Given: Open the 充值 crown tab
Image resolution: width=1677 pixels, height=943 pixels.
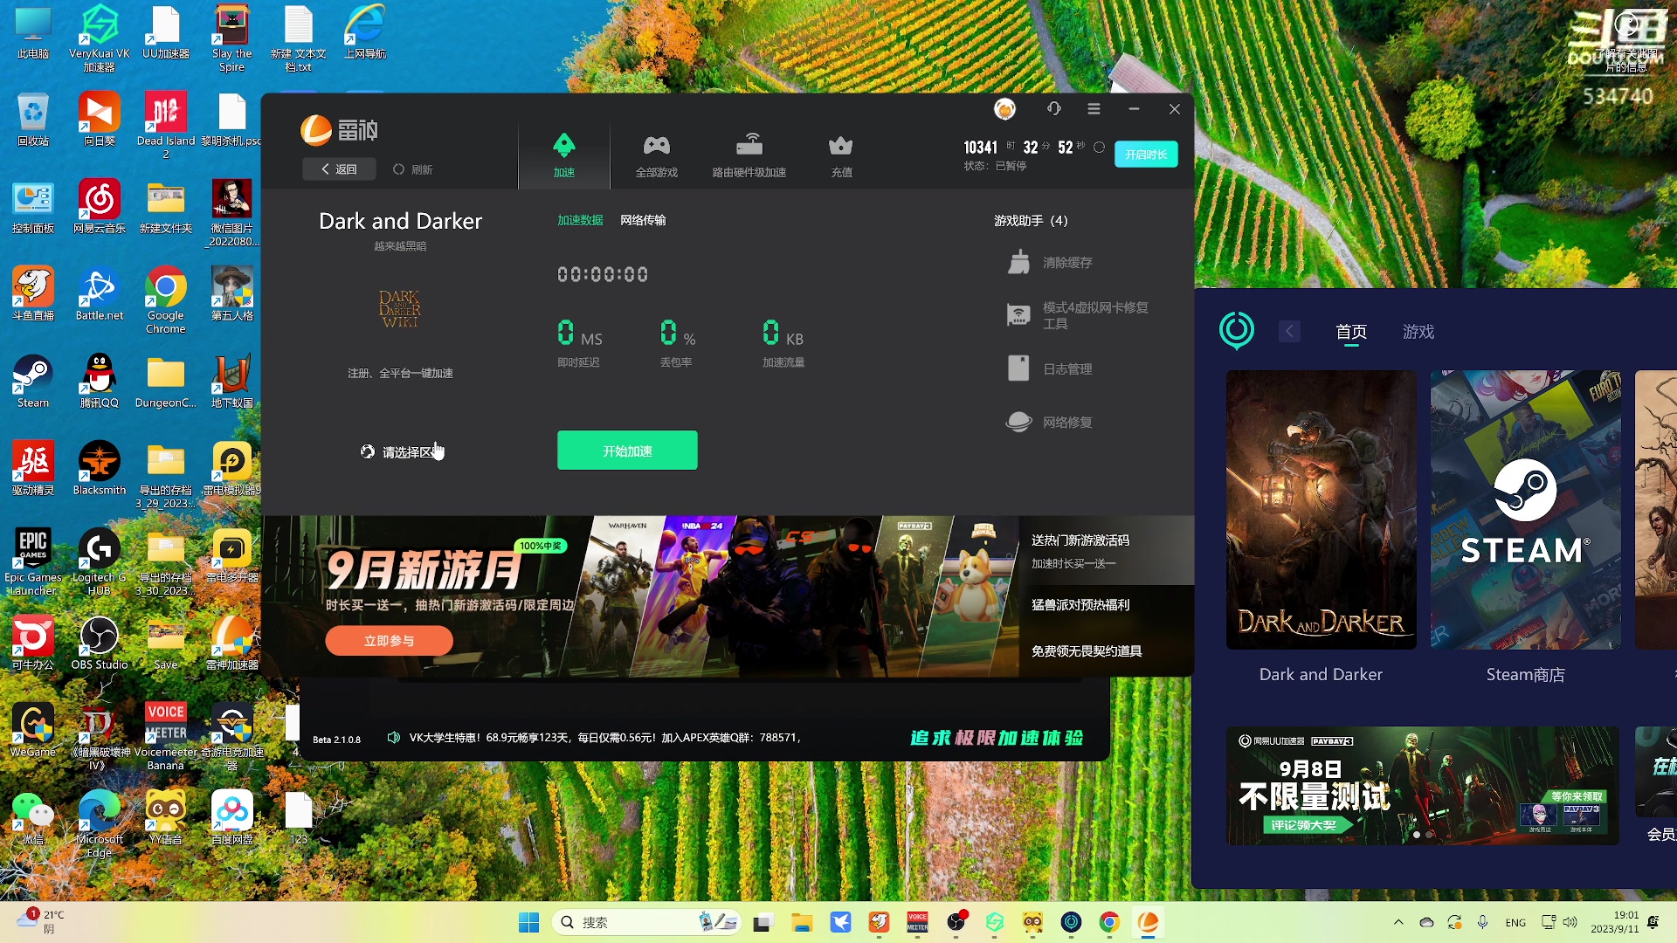Looking at the screenshot, I should [x=841, y=155].
